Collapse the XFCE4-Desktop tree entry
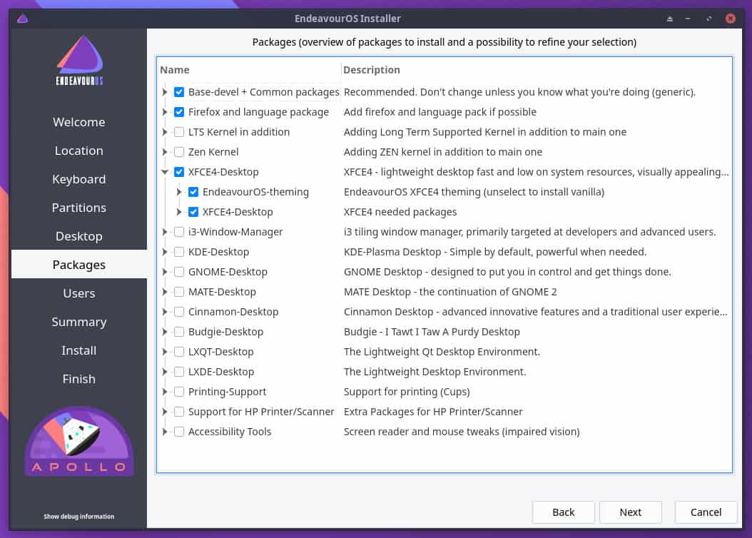Viewport: 752px width, 538px height. (x=165, y=171)
